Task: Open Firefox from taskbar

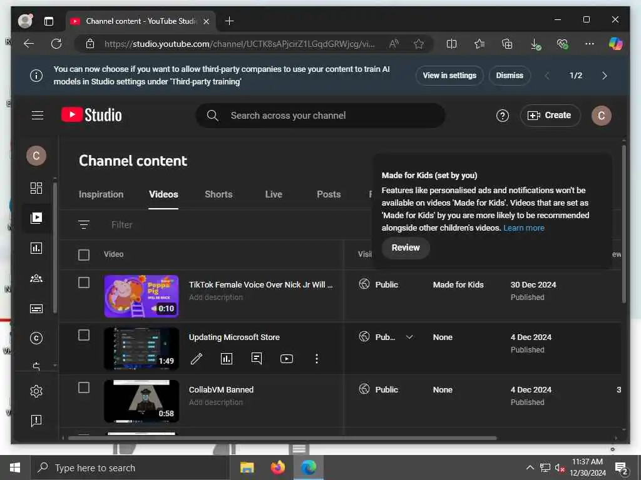Action: click(278, 467)
